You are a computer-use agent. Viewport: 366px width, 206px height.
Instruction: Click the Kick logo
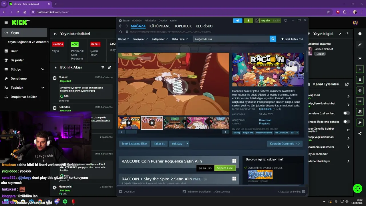tap(21, 22)
